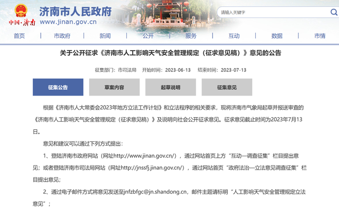Open the 互动 navigation item
The height and width of the screenshot is (207, 339).
tap(234, 36)
